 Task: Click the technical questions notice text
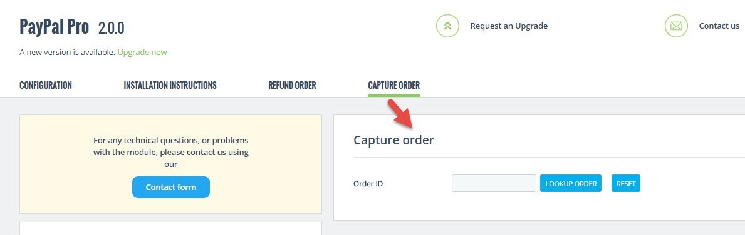click(x=171, y=152)
